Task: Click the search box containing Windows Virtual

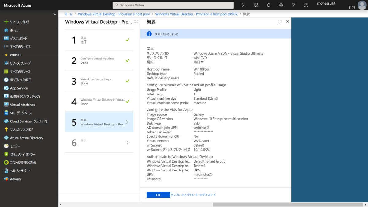Action: pyautogui.click(x=173, y=5)
